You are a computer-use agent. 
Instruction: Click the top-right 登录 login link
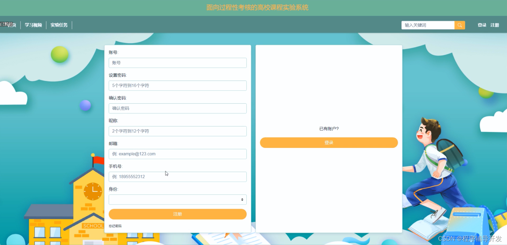point(482,25)
